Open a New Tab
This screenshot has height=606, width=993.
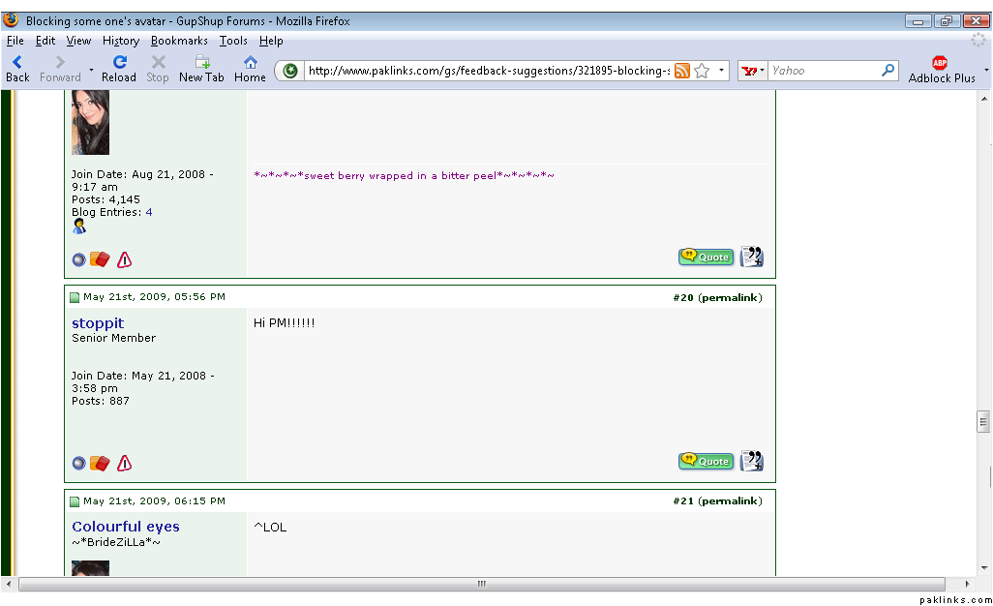(x=201, y=68)
